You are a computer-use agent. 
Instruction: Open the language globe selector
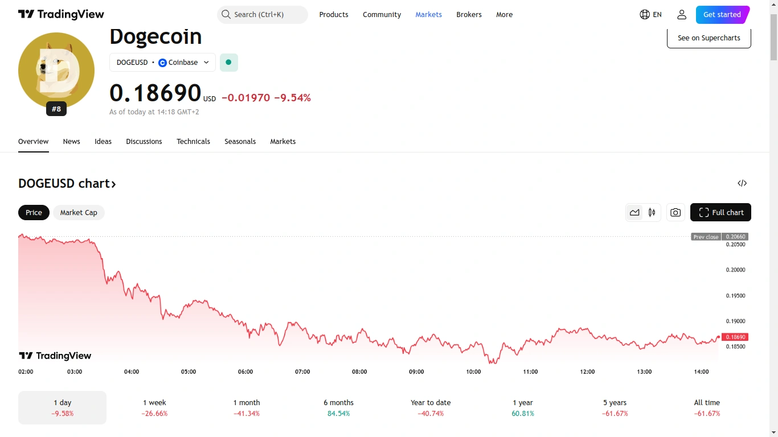pos(650,15)
